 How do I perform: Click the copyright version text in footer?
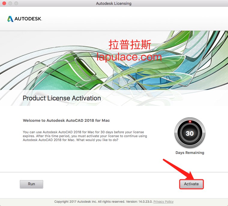pos(103,201)
